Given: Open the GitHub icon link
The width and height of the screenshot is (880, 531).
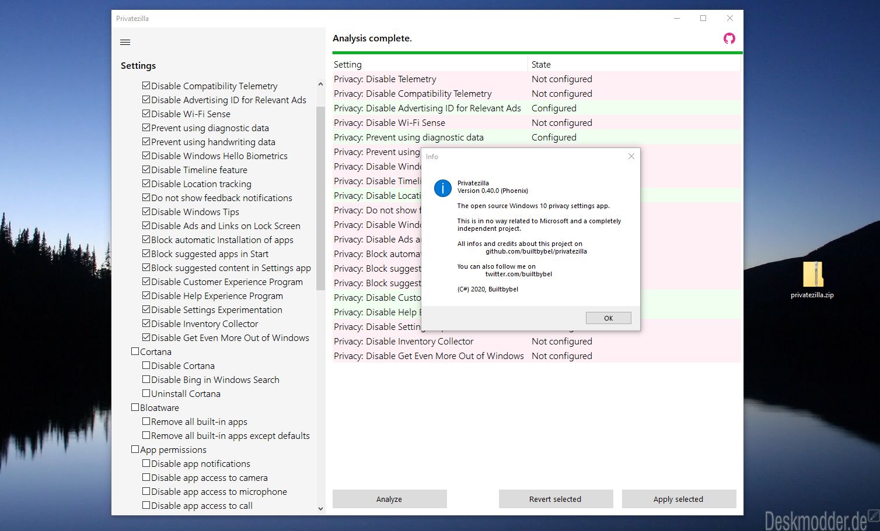Looking at the screenshot, I should pos(729,38).
